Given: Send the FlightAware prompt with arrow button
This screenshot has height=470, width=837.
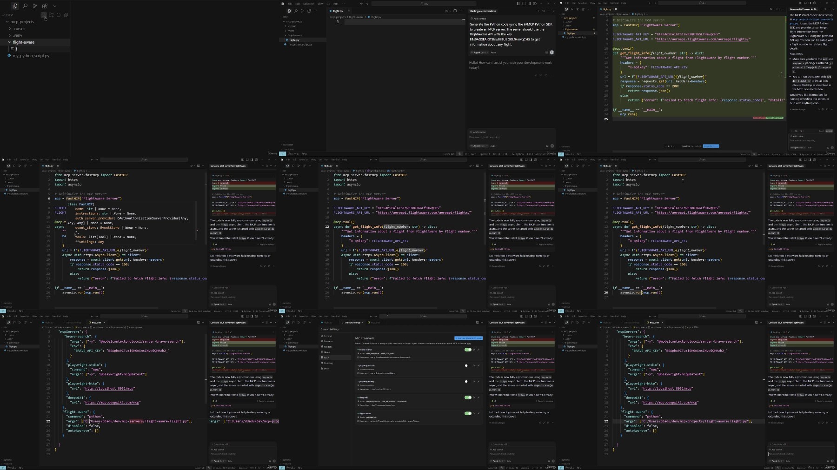Looking at the screenshot, I should pos(551,53).
